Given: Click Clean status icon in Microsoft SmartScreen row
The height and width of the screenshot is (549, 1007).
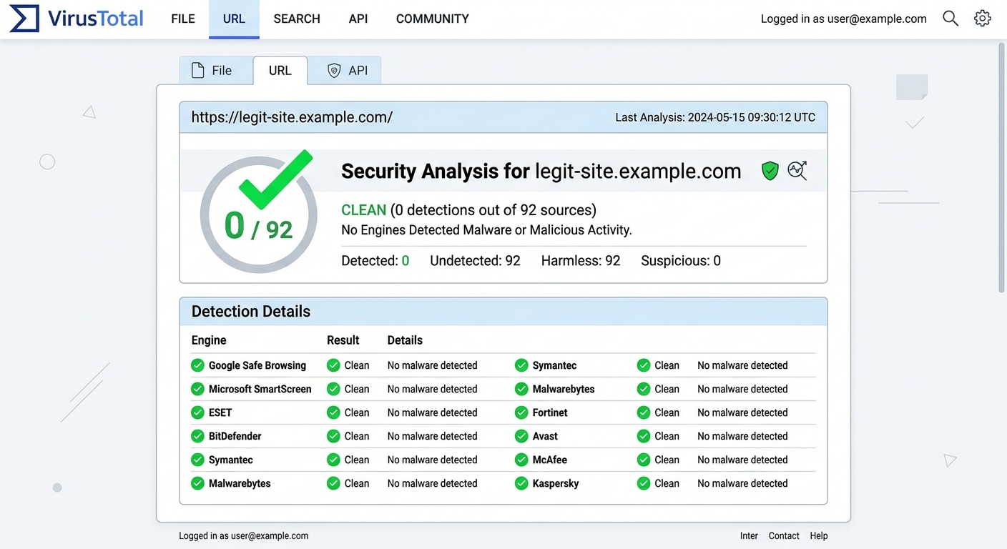Looking at the screenshot, I should (333, 389).
